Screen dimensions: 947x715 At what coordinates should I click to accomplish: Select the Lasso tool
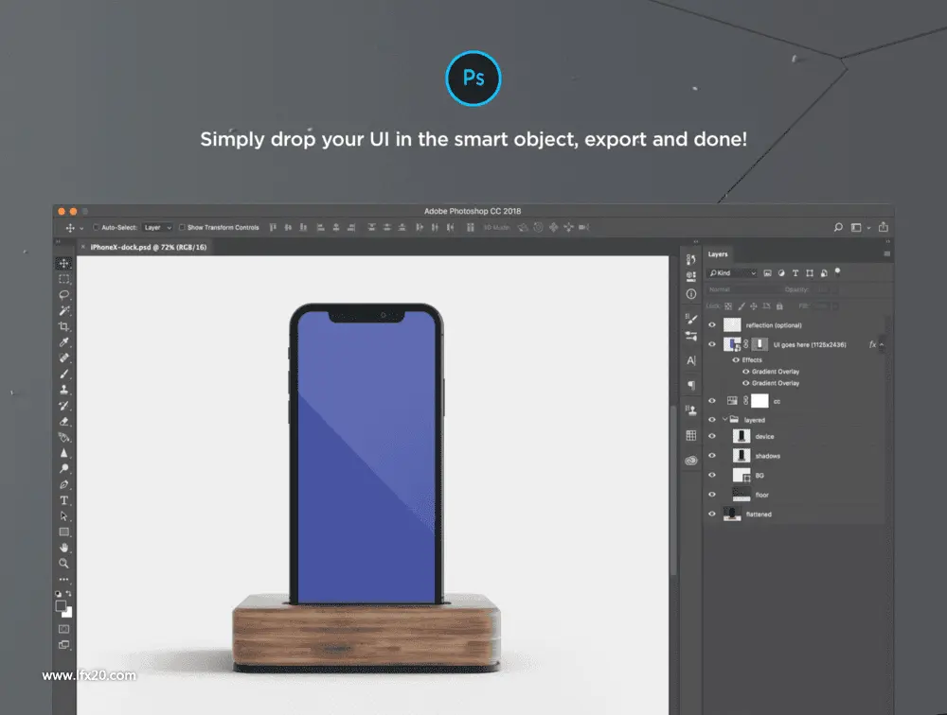[63, 294]
